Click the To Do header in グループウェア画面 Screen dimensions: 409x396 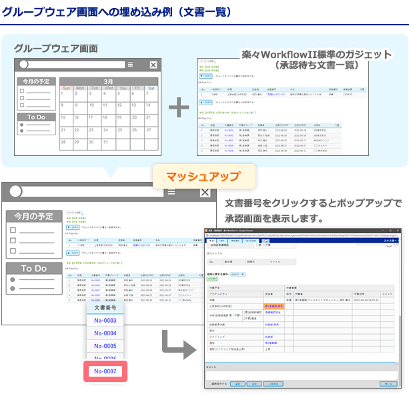36,117
